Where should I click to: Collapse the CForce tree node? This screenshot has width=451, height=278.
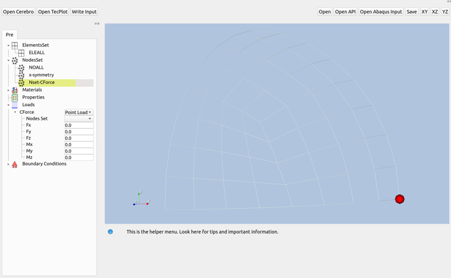coord(15,112)
